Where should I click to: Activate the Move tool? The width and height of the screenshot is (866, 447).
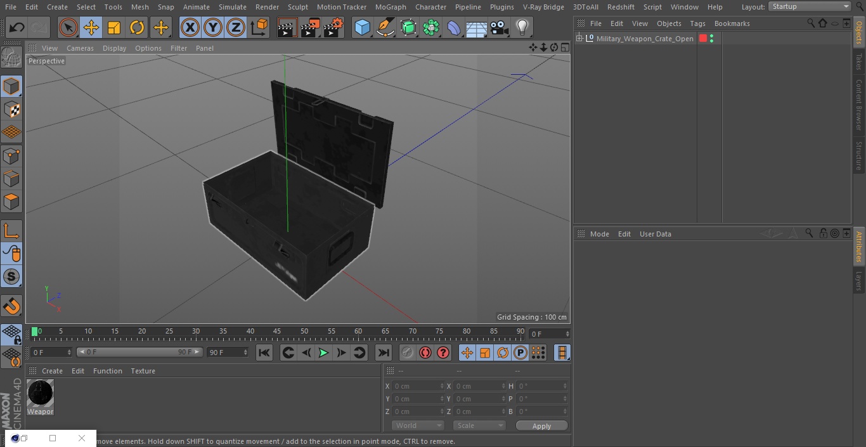(x=91, y=28)
